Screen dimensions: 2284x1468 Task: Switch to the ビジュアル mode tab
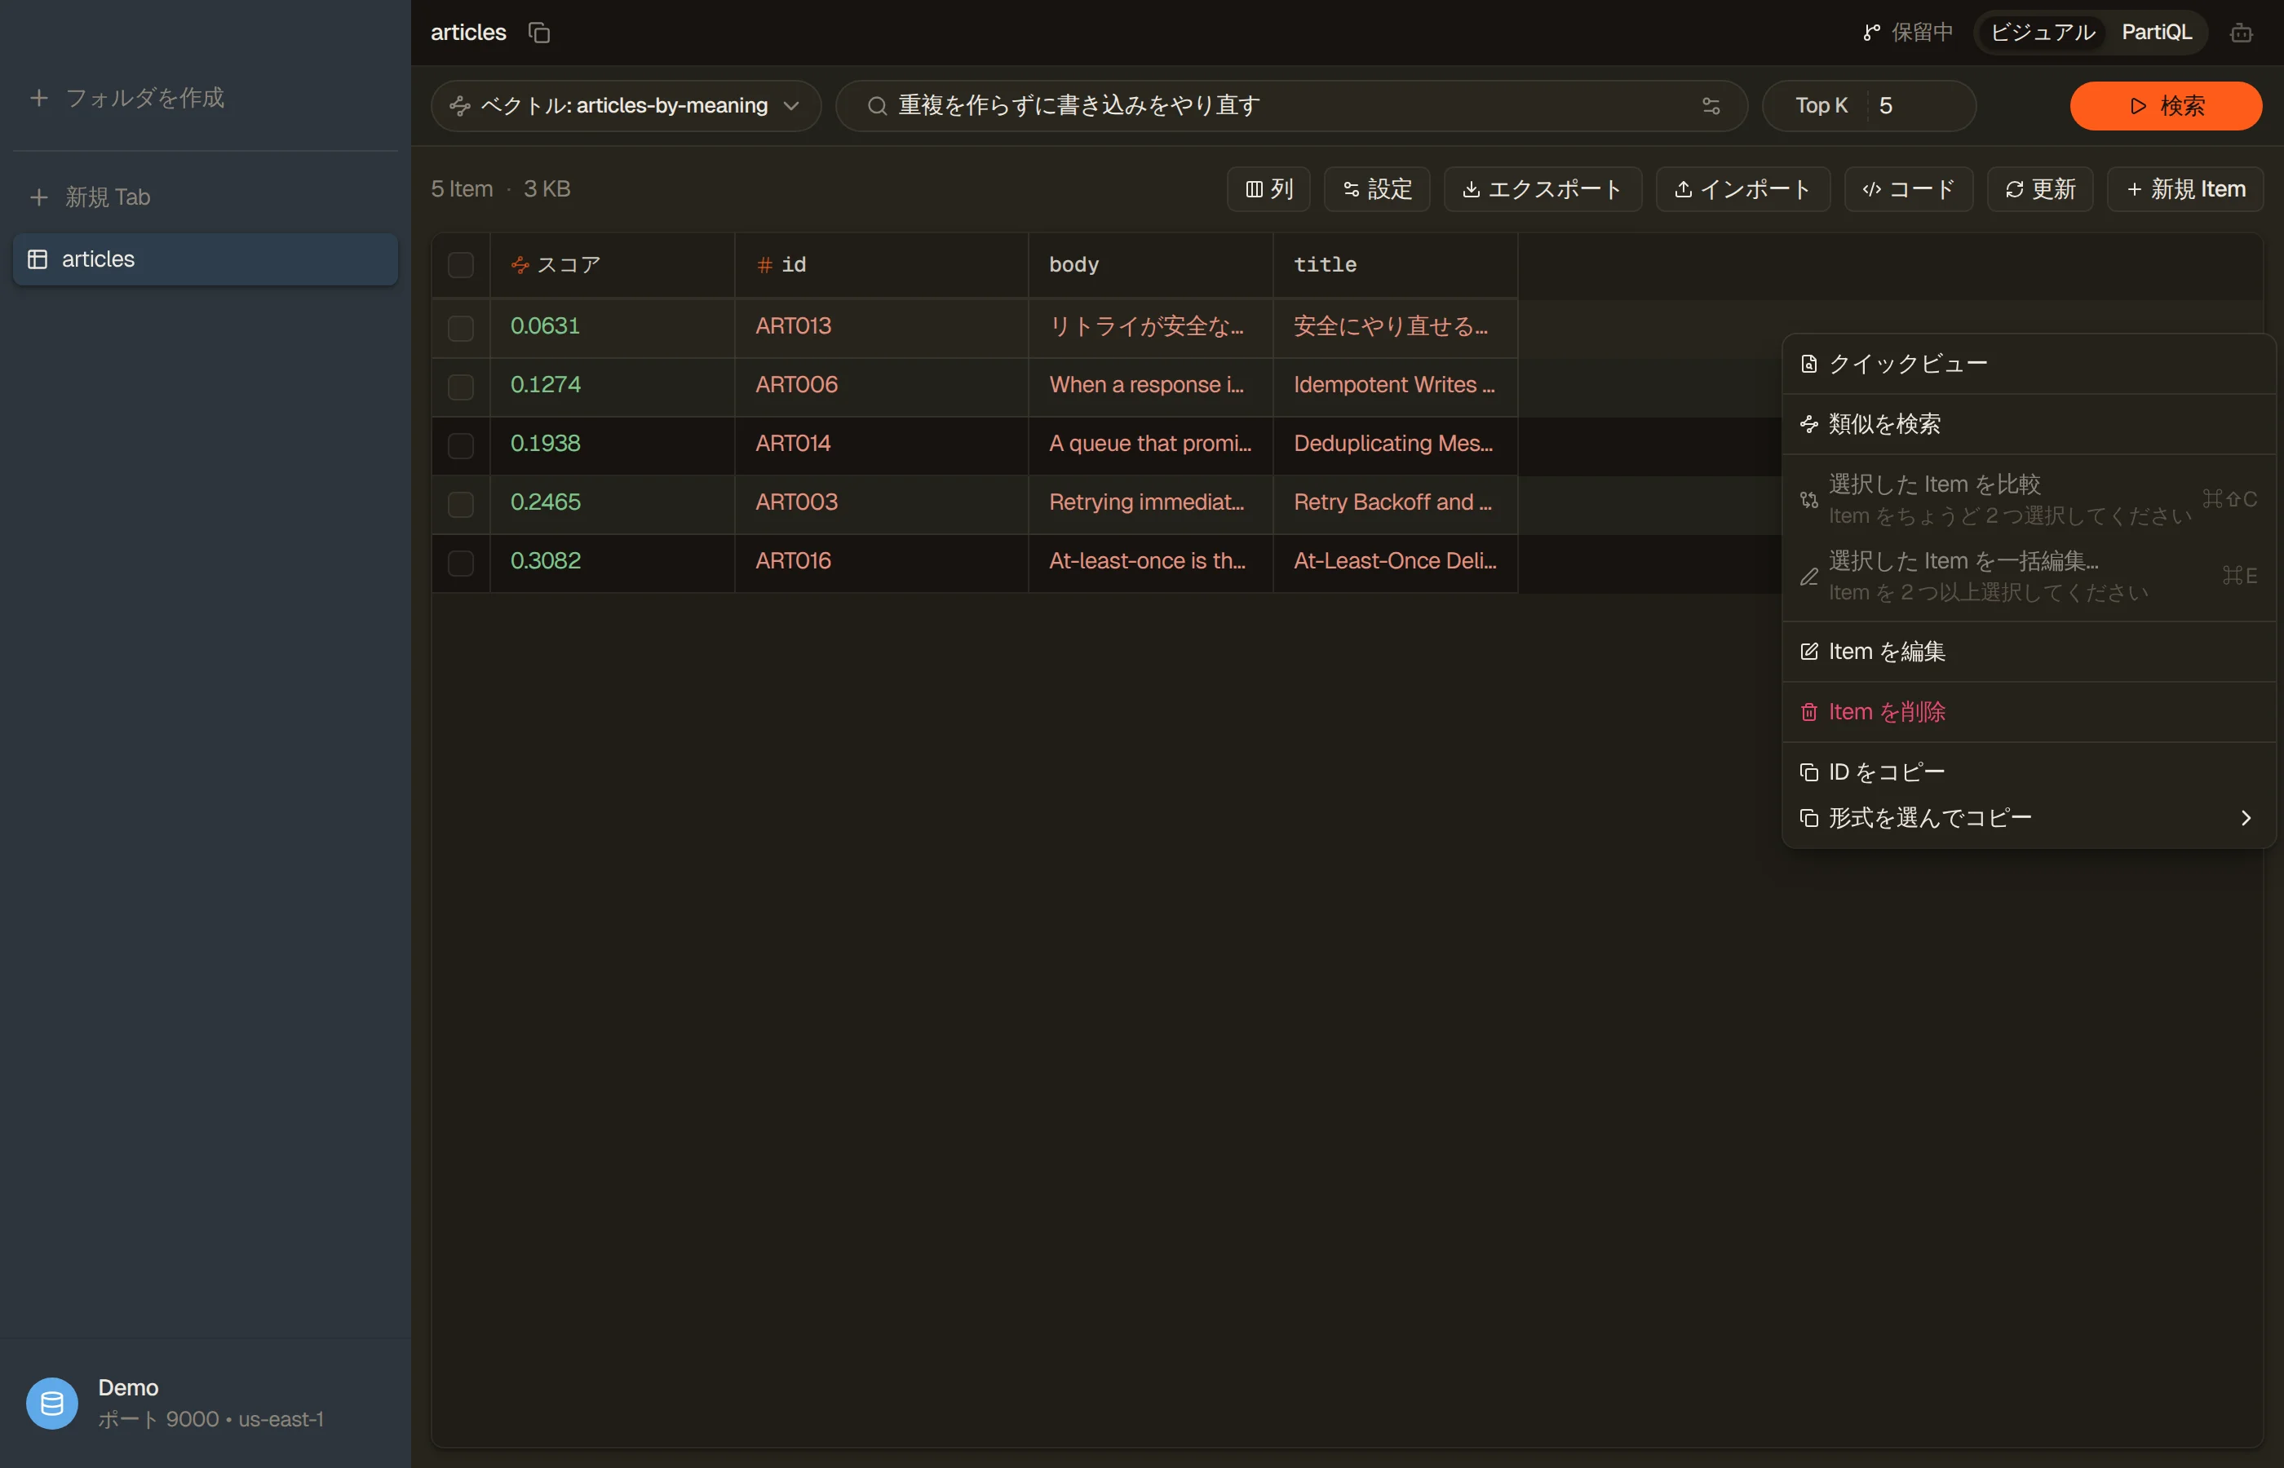click(2042, 33)
